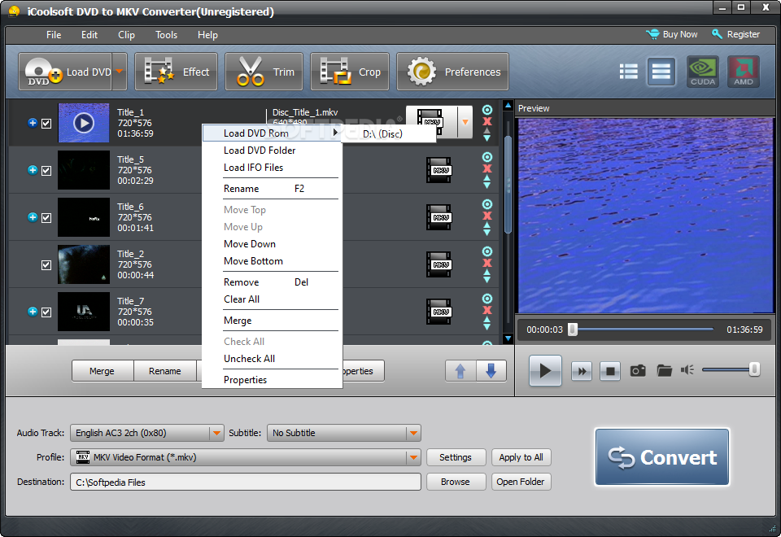
Task: Expand Title_7 with the plus icon
Action: [33, 312]
